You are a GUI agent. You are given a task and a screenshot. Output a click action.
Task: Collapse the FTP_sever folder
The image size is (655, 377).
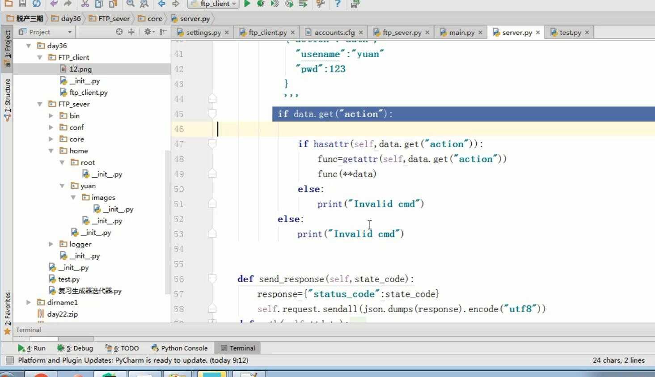[40, 104]
